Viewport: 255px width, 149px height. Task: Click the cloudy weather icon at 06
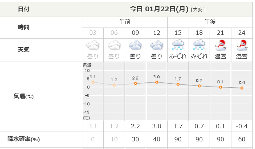pyautogui.click(x=114, y=45)
